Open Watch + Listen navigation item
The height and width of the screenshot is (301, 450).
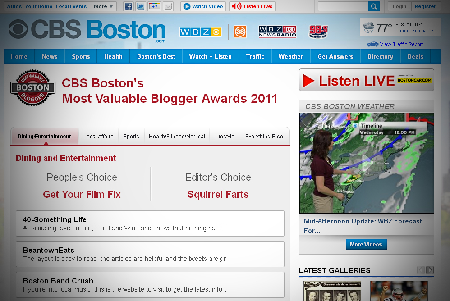pos(211,56)
